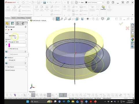This screenshot has width=139, height=104.
Task: Switch to the Direct Editing ribbon tab
Action: pyautogui.click(x=21, y=18)
